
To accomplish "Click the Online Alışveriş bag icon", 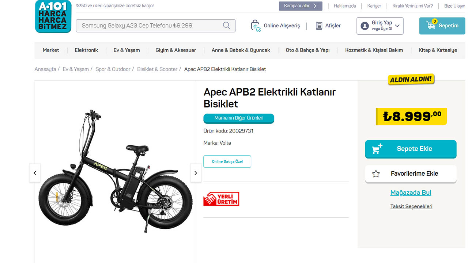I will (x=256, y=26).
